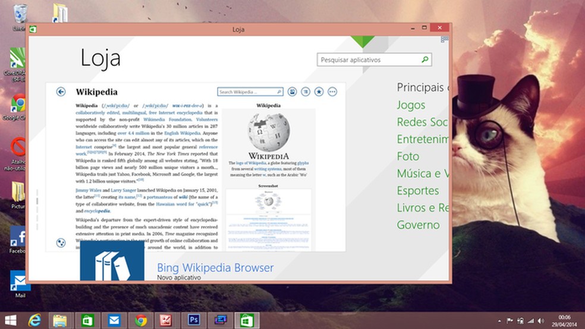585x329 pixels.
Task: Open File Explorer from the taskbar
Action: 59,320
